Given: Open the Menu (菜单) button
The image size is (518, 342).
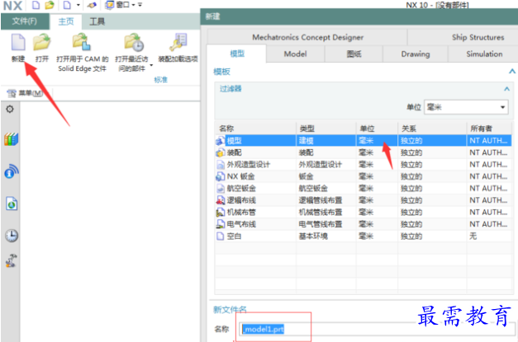Looking at the screenshot, I should (x=25, y=93).
